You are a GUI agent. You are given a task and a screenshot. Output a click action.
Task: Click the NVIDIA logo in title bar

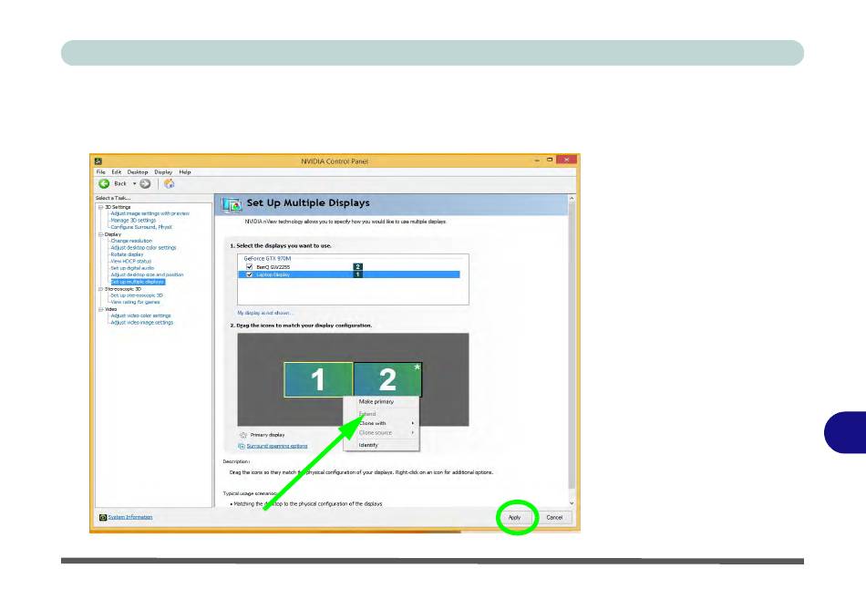(x=98, y=161)
